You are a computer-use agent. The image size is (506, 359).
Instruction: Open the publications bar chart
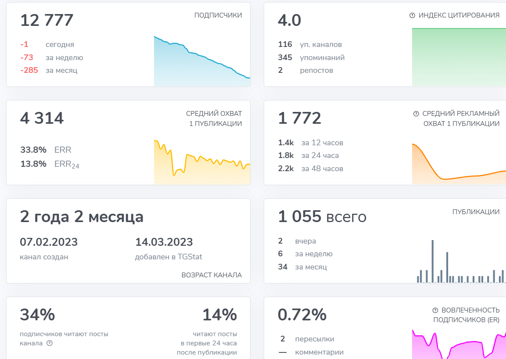coord(461,261)
